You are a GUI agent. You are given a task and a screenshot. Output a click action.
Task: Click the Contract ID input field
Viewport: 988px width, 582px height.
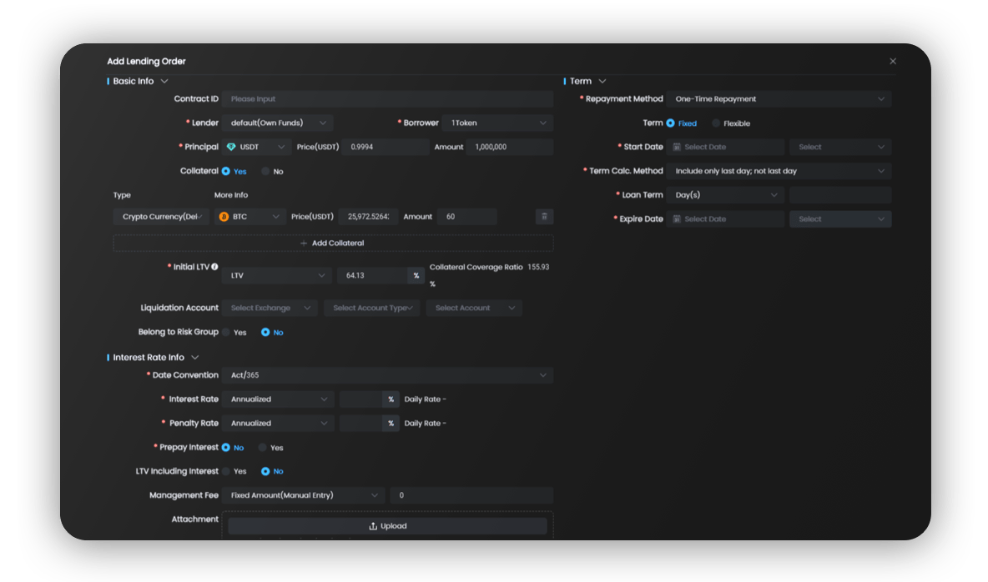387,99
